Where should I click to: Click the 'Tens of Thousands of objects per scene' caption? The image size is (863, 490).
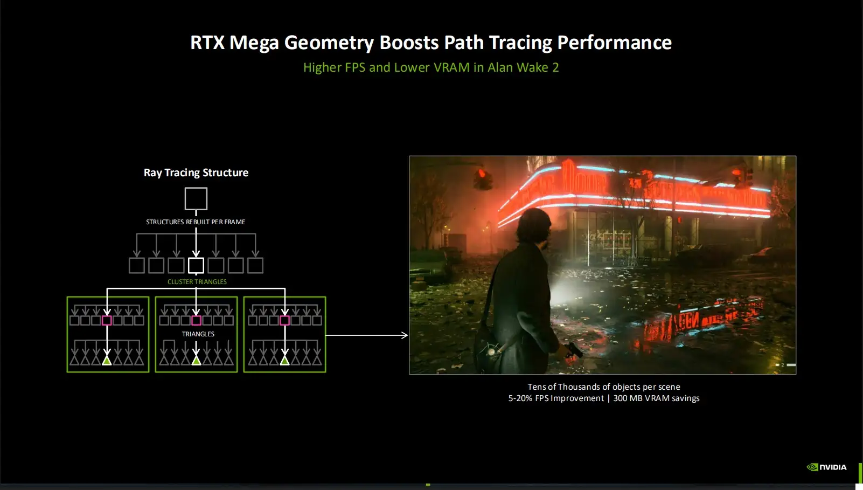(x=604, y=387)
